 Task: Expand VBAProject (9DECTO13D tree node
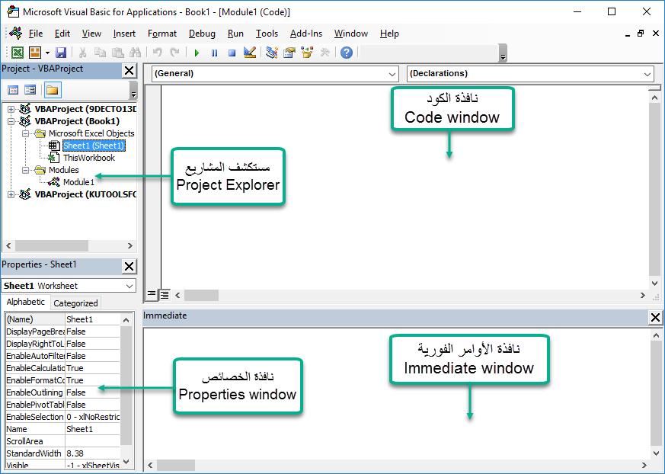click(11, 110)
